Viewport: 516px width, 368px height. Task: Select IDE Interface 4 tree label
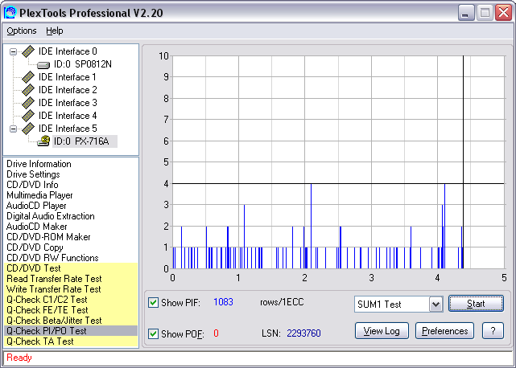coord(68,116)
